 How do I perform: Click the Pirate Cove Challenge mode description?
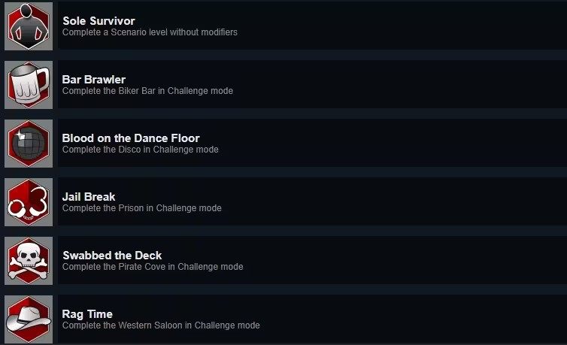tap(153, 267)
